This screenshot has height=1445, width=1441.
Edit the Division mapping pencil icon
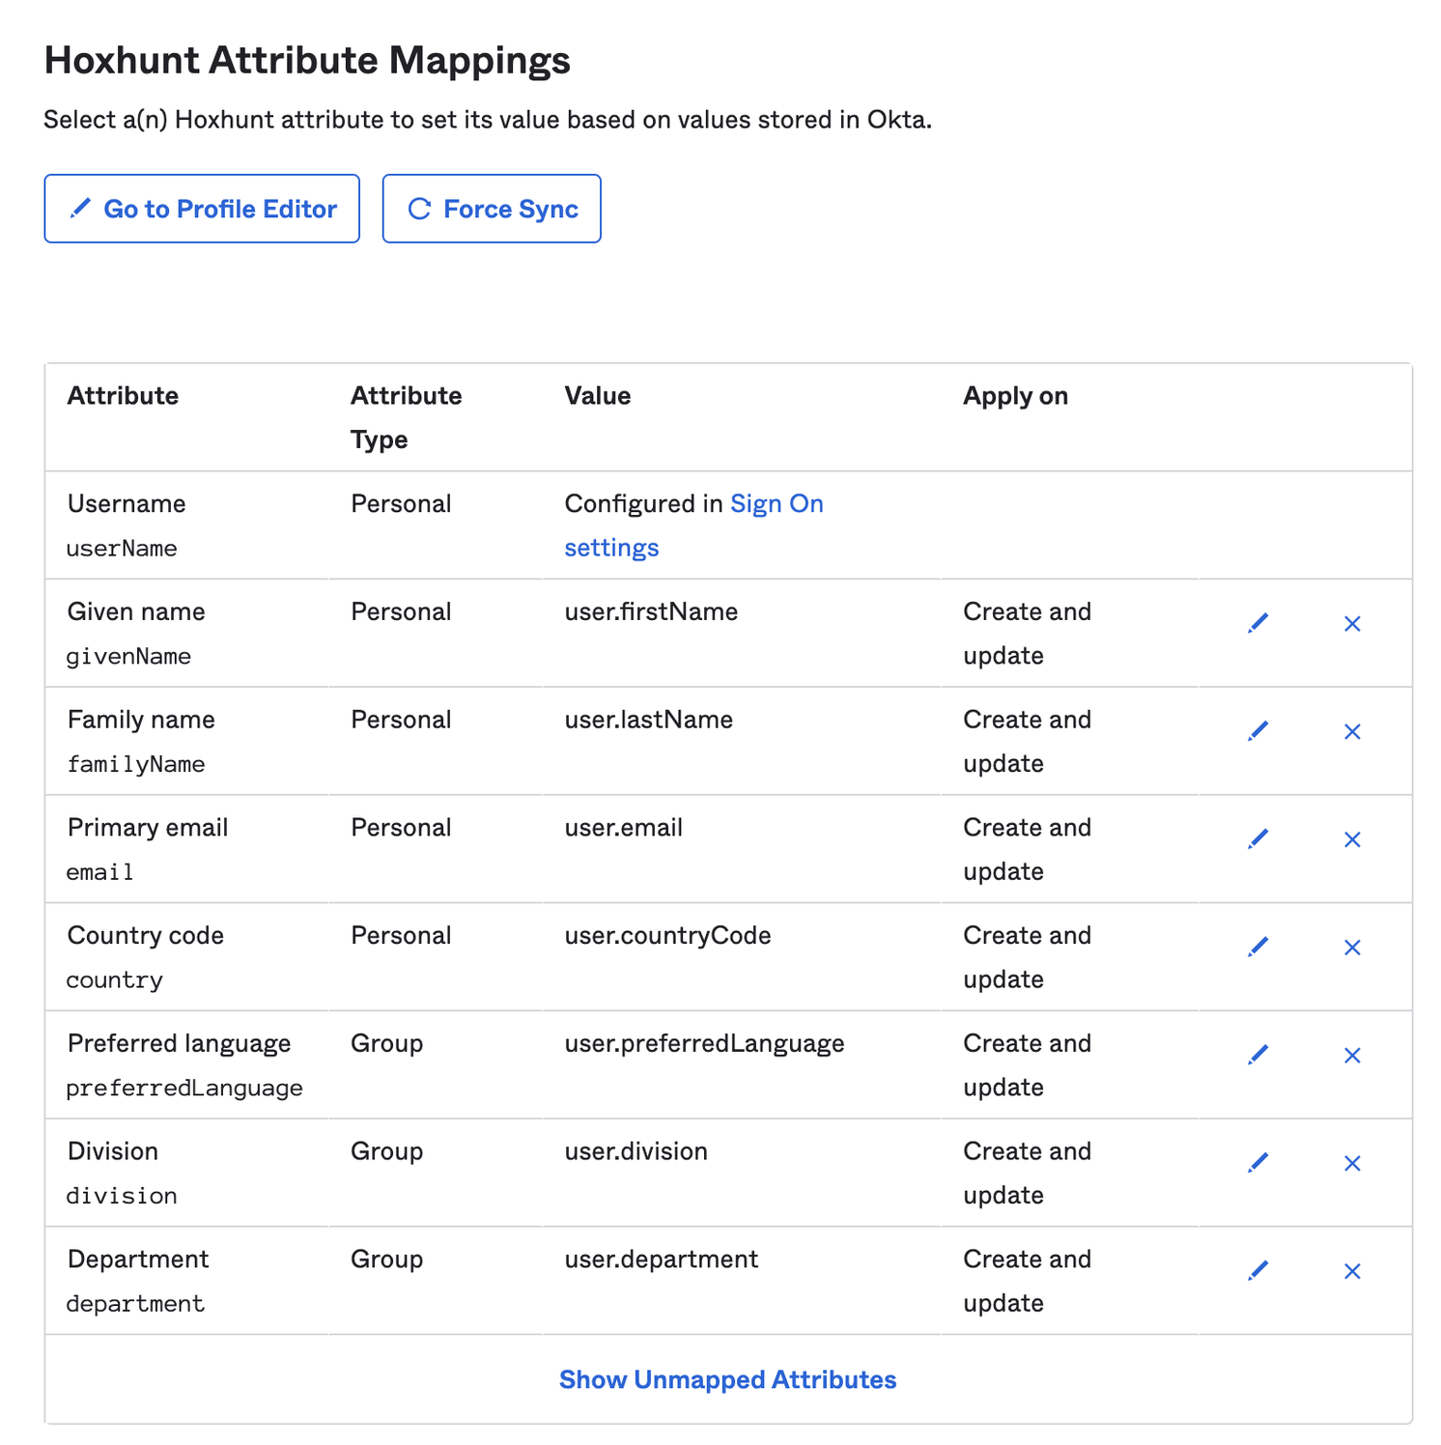(x=1257, y=1163)
